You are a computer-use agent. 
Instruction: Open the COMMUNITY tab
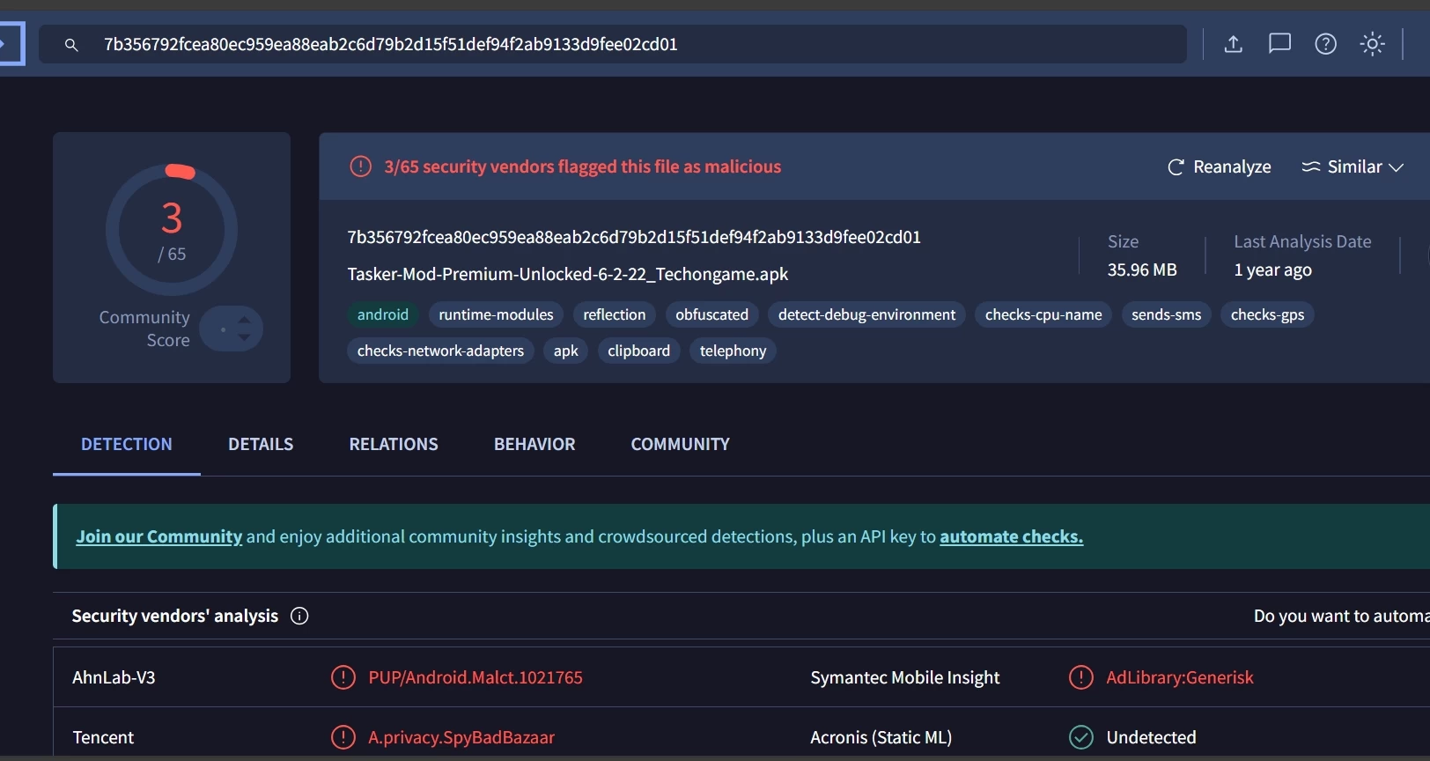(x=681, y=445)
